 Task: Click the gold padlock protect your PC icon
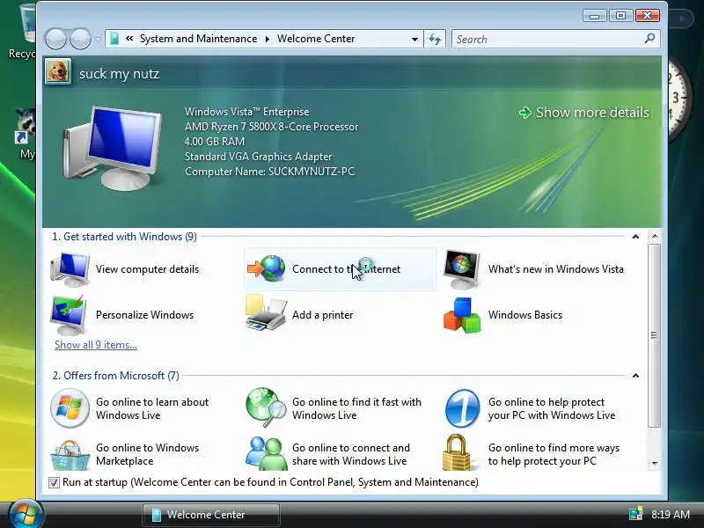click(456, 452)
